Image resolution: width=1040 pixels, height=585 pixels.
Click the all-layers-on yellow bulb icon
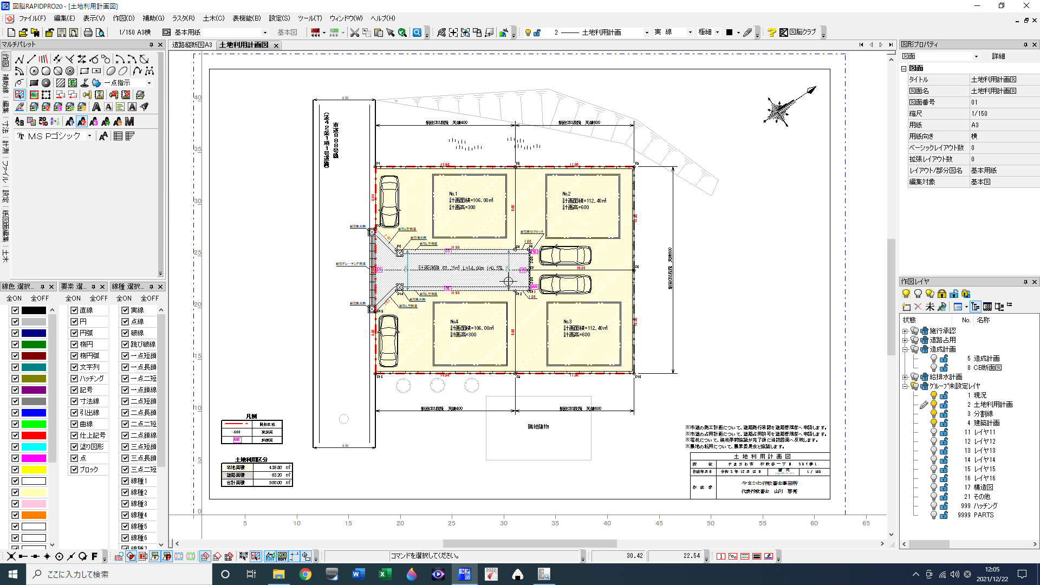906,294
